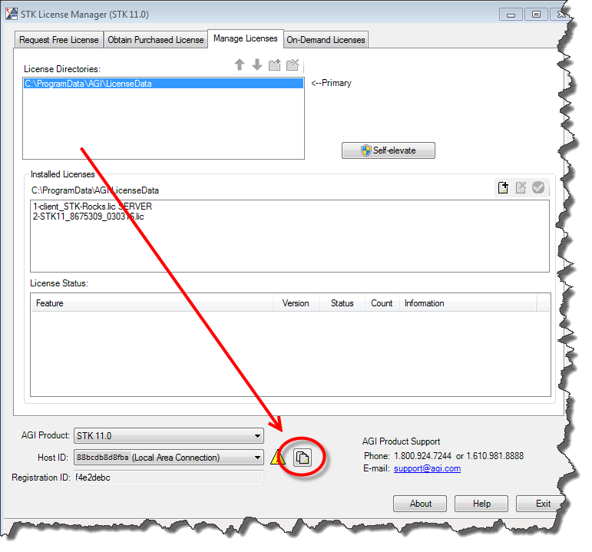Viewport: 592px width, 552px height.
Task: Click the Registration ID field
Action: [169, 478]
